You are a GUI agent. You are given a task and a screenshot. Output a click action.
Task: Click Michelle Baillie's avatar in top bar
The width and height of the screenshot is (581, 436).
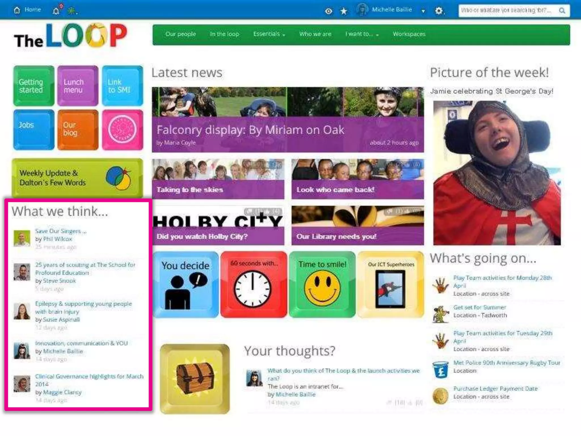362,10
